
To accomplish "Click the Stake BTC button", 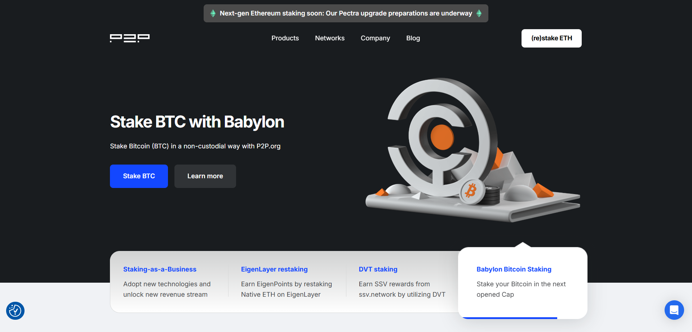I will pyautogui.click(x=139, y=176).
